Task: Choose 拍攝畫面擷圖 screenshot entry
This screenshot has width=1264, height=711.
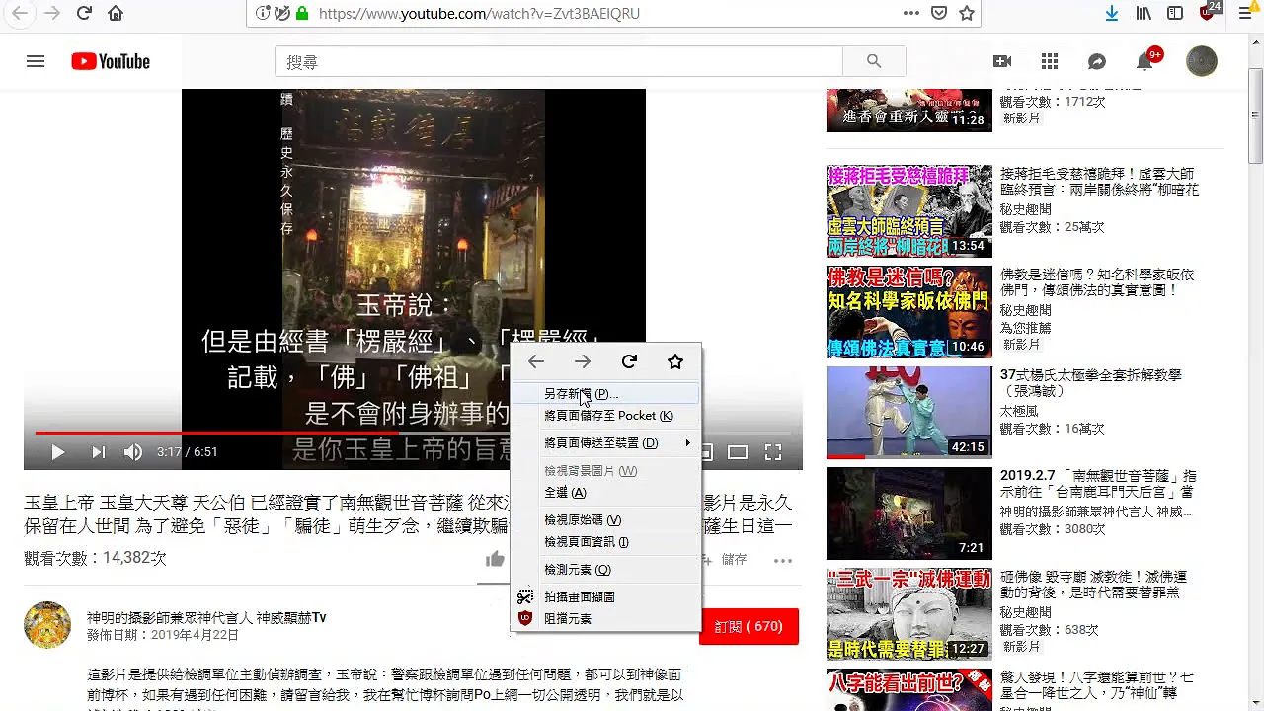Action: click(x=605, y=597)
